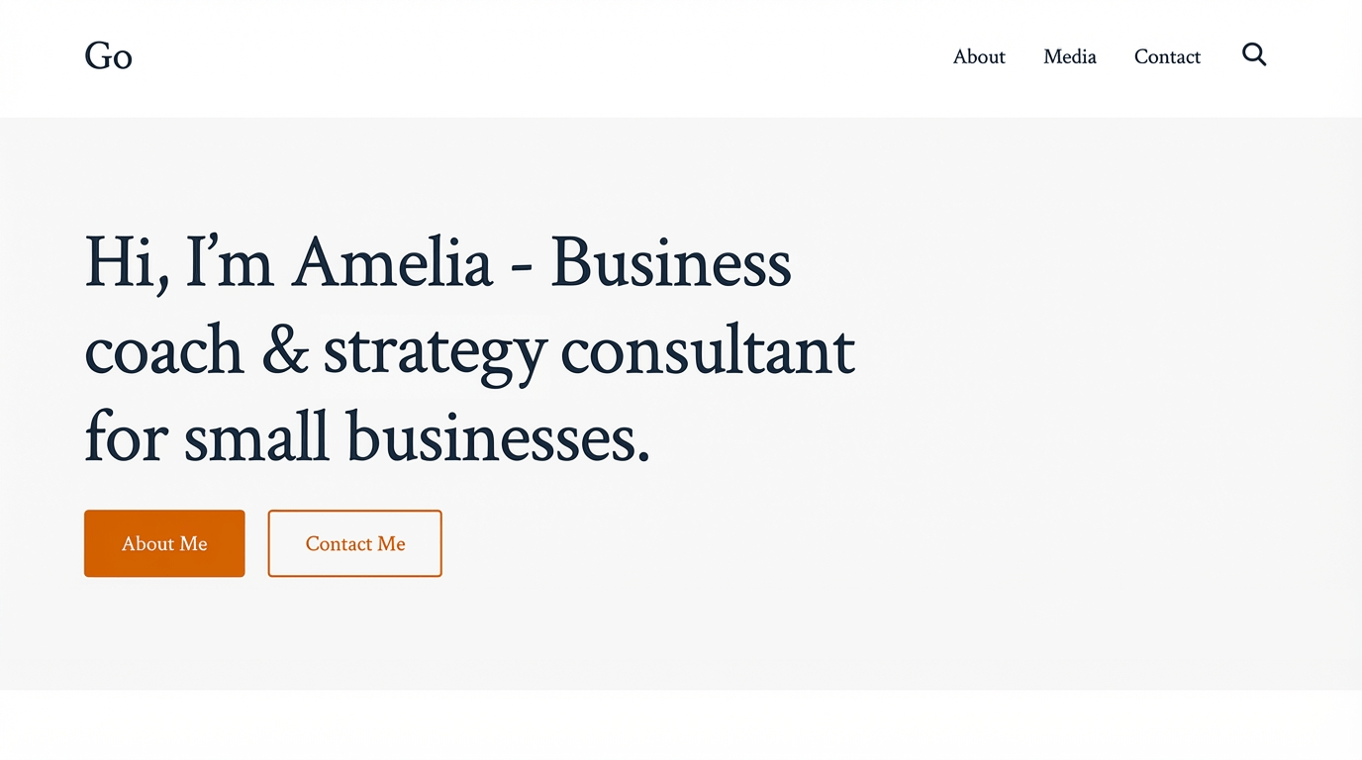Select Contact in the top navigation
This screenshot has height=760, width=1362.
[1167, 57]
